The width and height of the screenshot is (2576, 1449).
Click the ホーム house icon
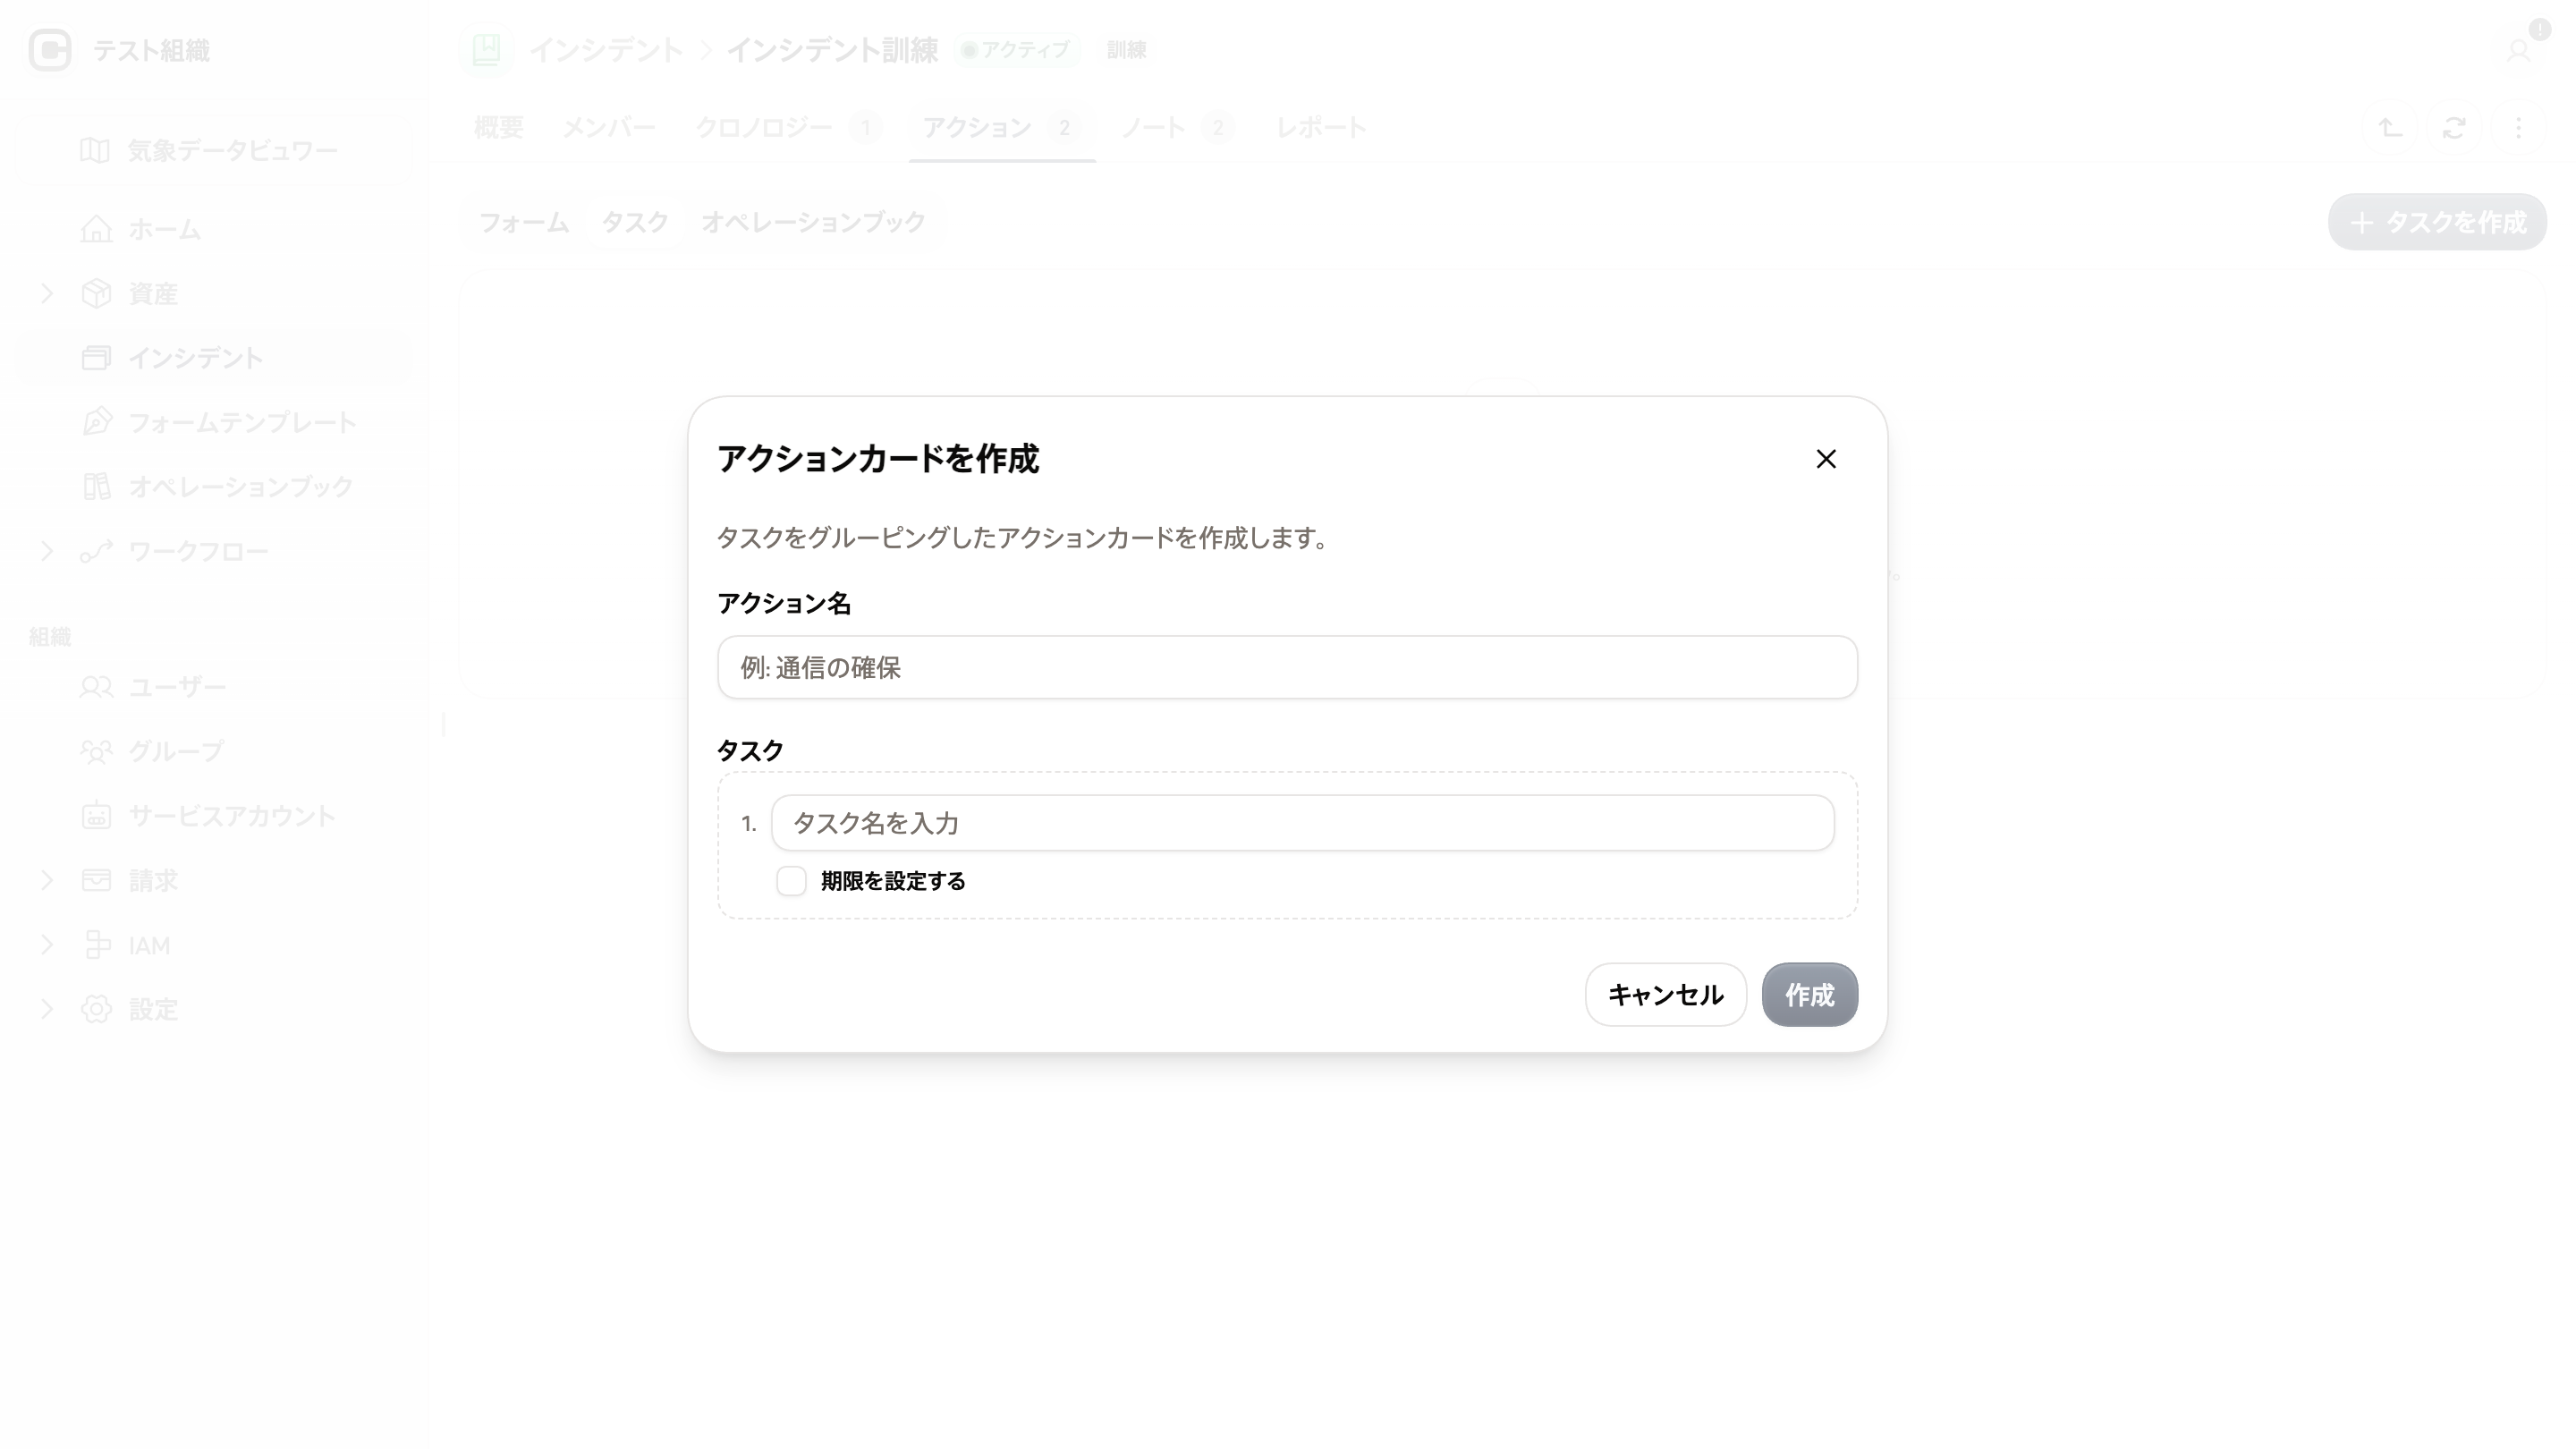pos(96,229)
